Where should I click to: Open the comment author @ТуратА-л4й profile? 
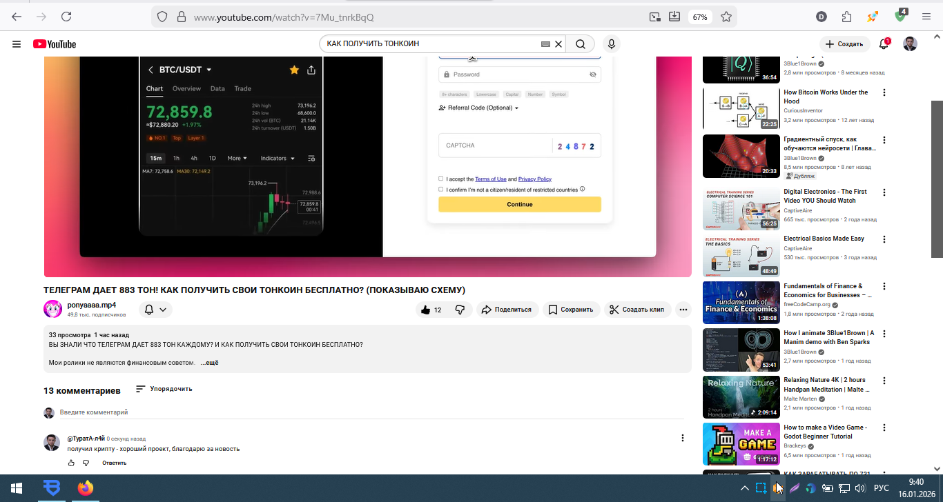86,439
